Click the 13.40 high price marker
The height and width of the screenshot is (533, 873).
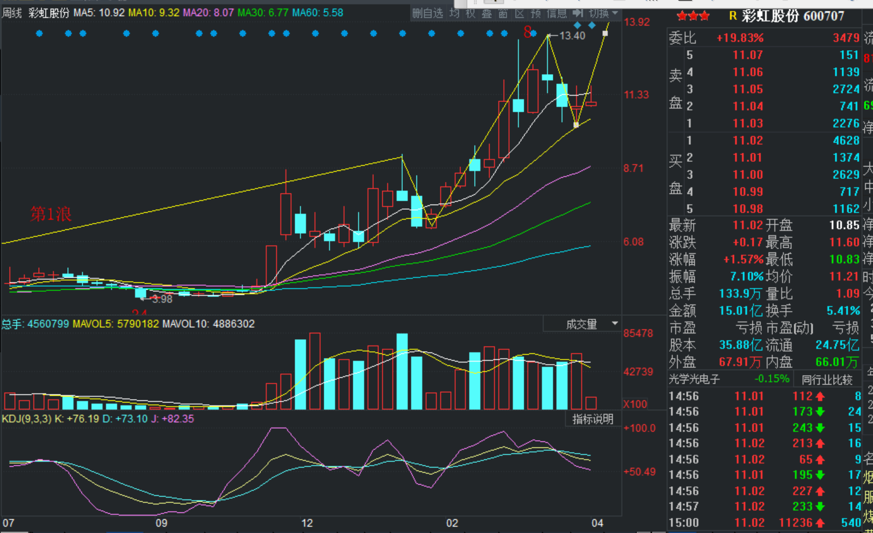572,36
